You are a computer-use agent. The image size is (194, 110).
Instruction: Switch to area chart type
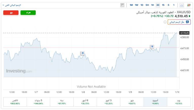(182, 5)
